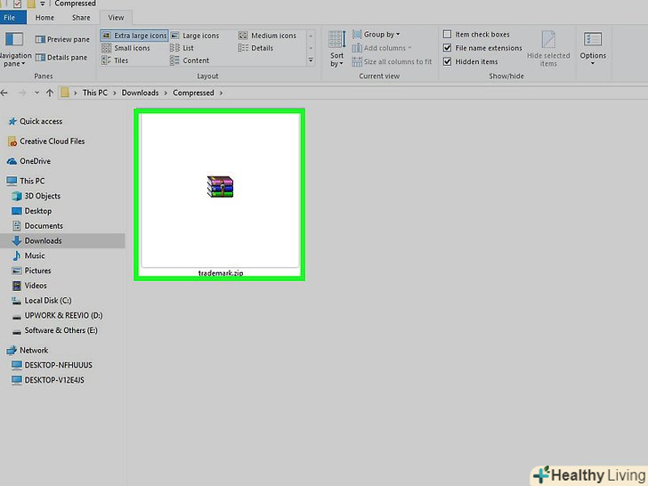This screenshot has height=486, width=648.
Task: Open Creative Cloud Files in sidebar
Action: click(46, 142)
